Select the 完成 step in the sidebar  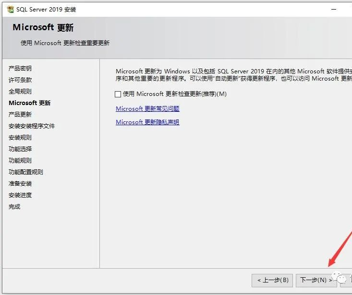click(14, 207)
